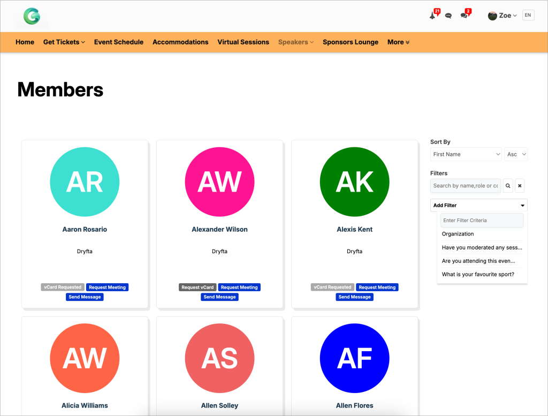Open the First Name sort dropdown

(x=466, y=154)
